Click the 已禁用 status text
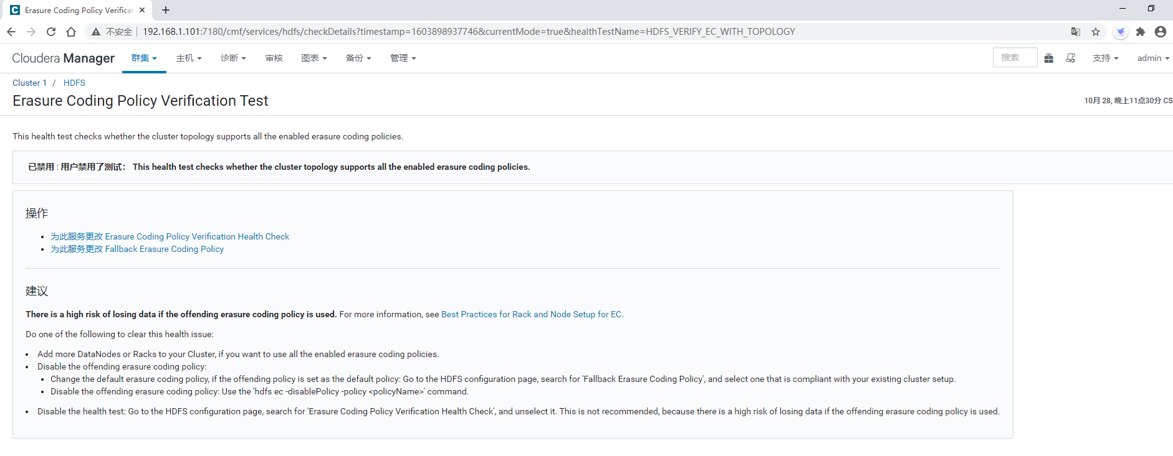 pos(41,167)
